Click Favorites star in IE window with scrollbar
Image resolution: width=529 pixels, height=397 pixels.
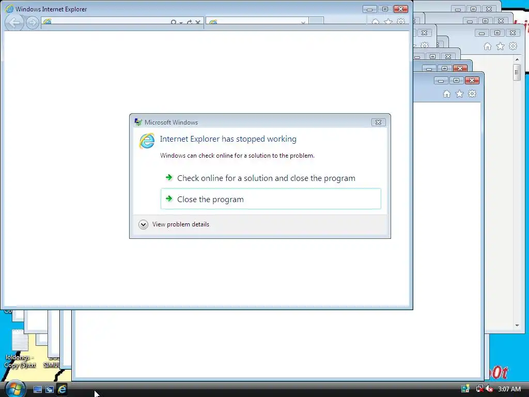pos(500,46)
